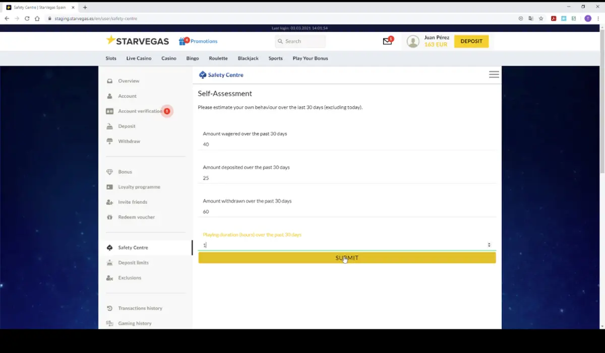This screenshot has width=605, height=353.
Task: Open the Live Casino category
Action: pos(139,58)
